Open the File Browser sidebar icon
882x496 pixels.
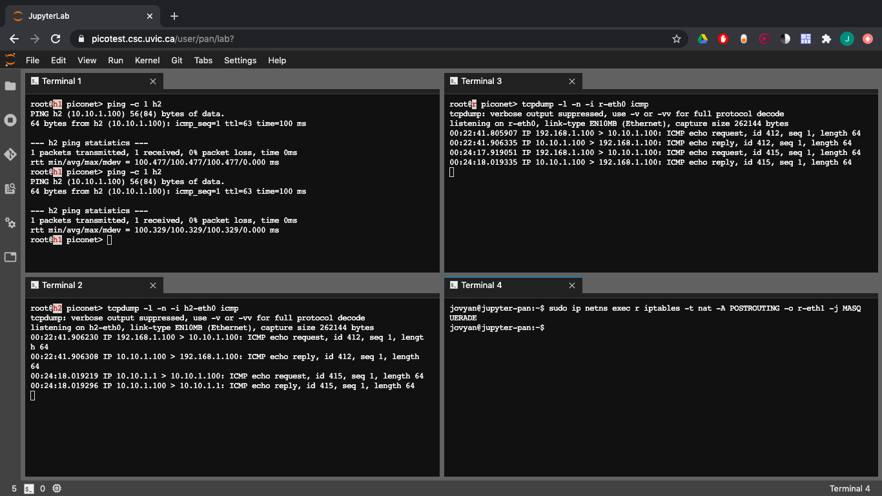click(10, 86)
